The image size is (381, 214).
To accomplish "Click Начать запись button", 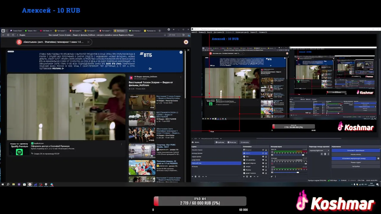I will (356, 154).
